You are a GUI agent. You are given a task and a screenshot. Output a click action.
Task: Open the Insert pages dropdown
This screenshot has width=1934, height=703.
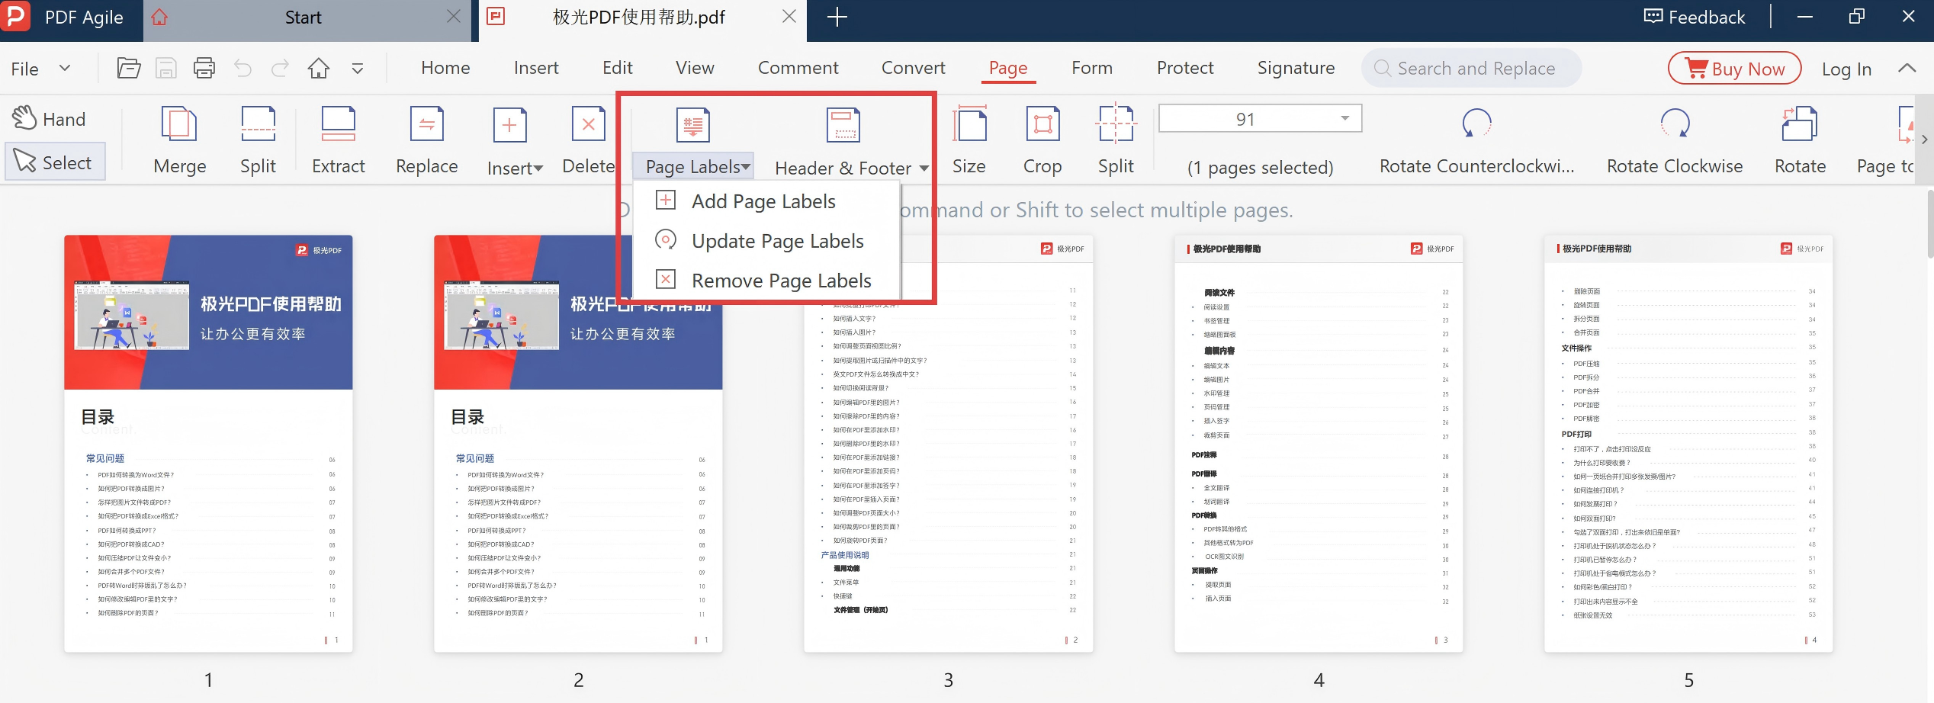515,140
